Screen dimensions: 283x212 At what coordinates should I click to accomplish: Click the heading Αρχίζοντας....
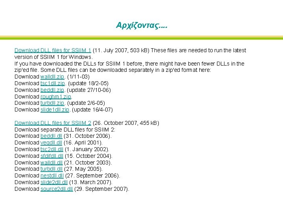pos(141,25)
